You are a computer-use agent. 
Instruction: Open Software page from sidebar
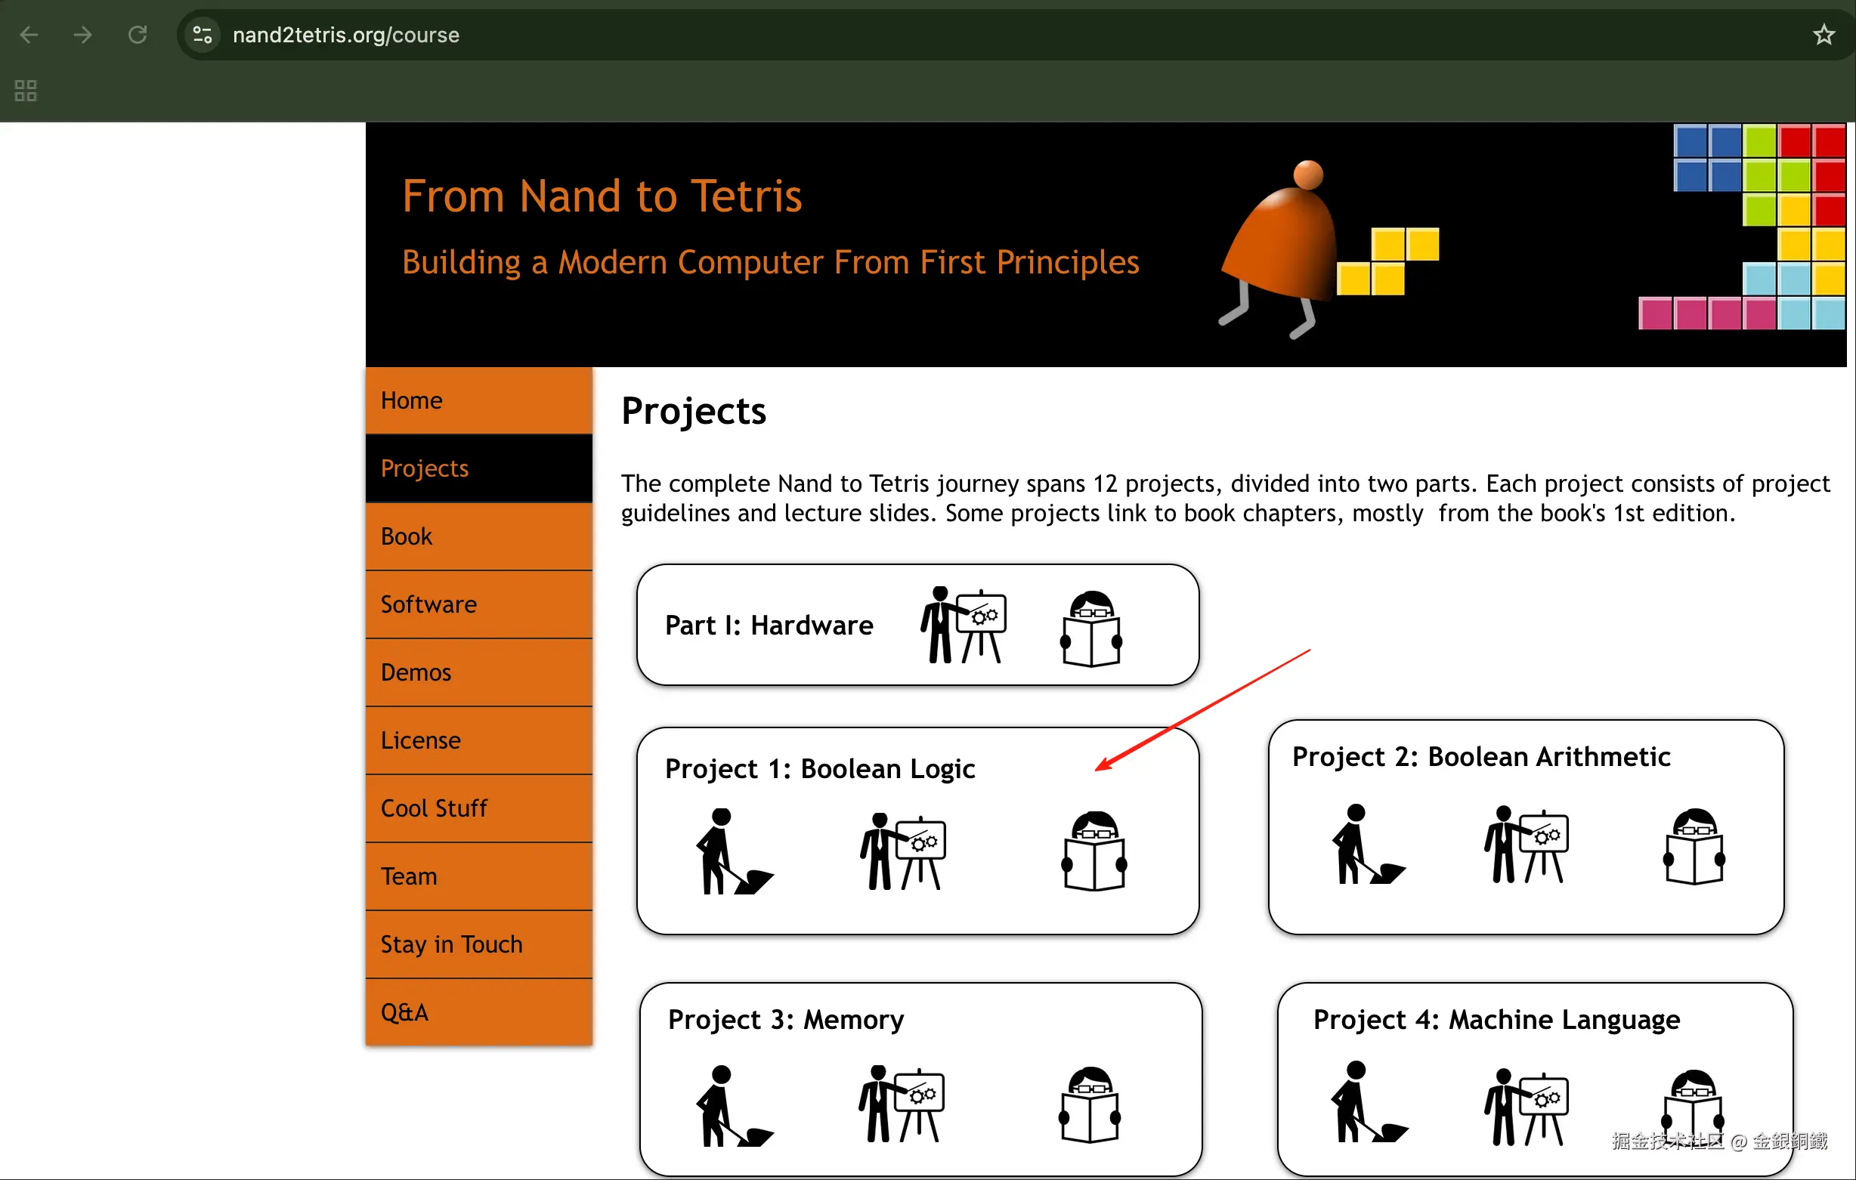click(x=428, y=604)
